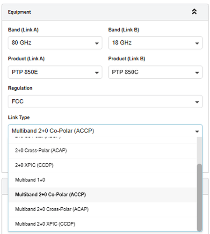Open the Regulation FCC dropdown

point(105,102)
